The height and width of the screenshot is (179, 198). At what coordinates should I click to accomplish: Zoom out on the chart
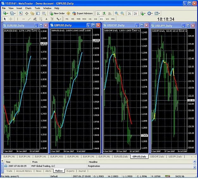pyautogui.click(x=122, y=13)
